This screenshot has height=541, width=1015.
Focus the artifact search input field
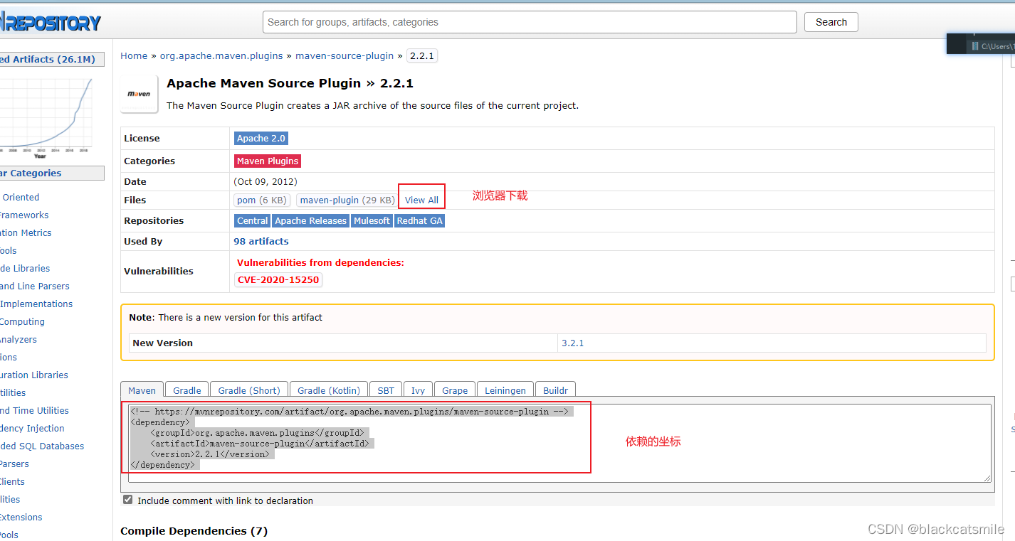[x=530, y=22]
